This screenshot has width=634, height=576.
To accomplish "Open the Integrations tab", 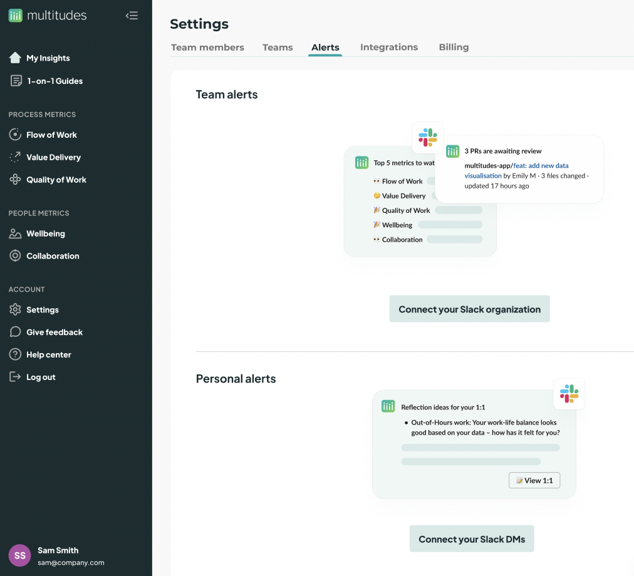I will tap(388, 48).
